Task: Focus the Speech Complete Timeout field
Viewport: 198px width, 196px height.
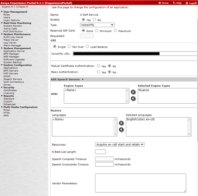Action: pos(104,159)
